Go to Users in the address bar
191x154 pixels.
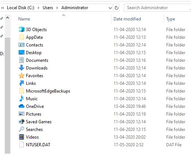pos(48,8)
